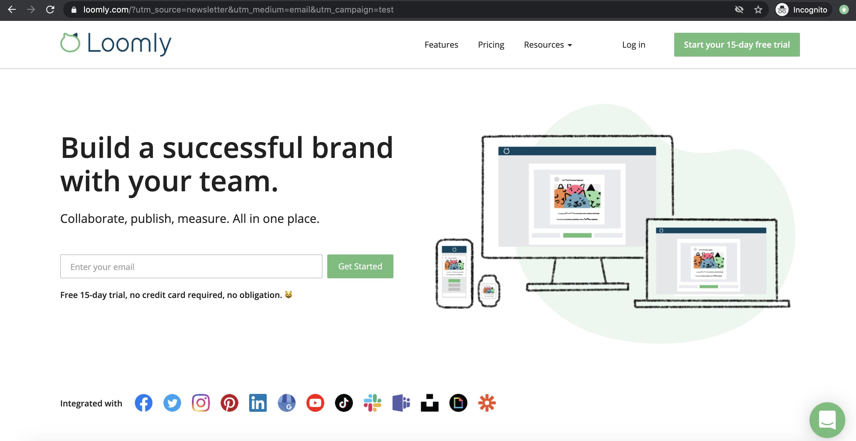Click the Slack integration icon

point(372,403)
